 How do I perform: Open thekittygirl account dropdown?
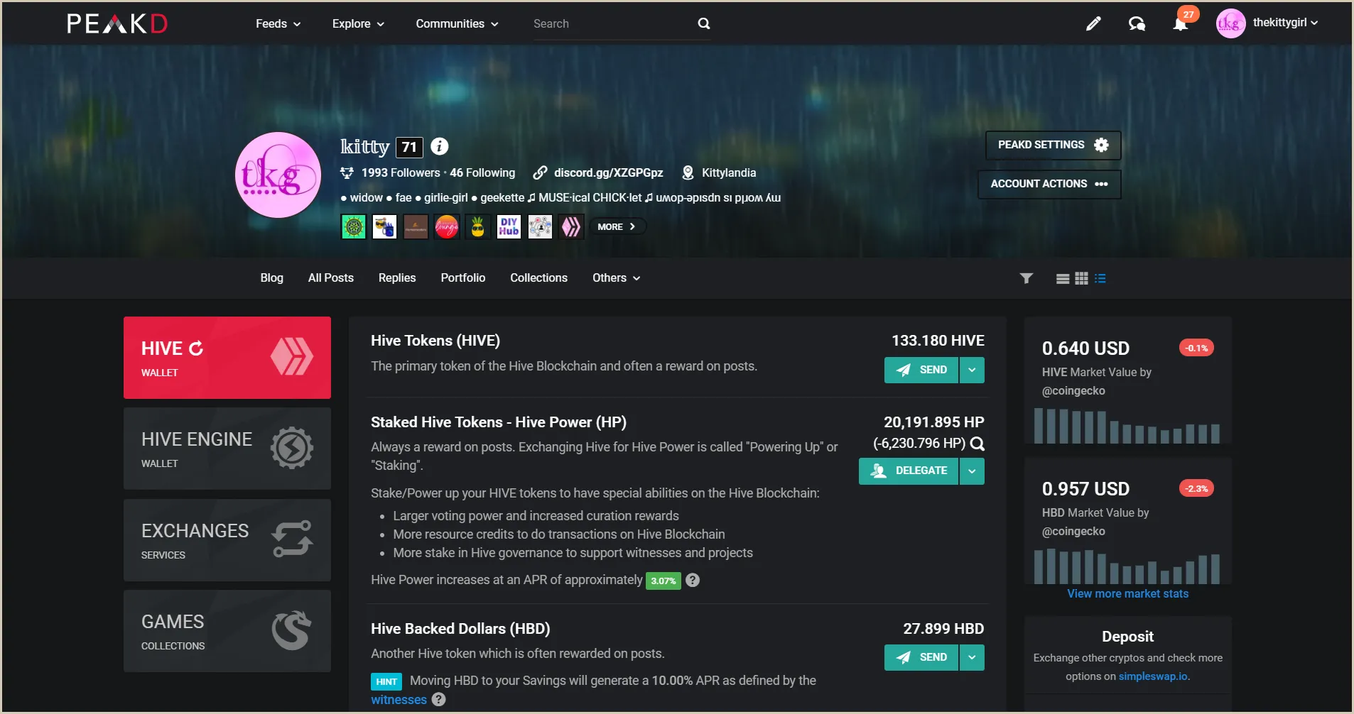click(x=1285, y=23)
